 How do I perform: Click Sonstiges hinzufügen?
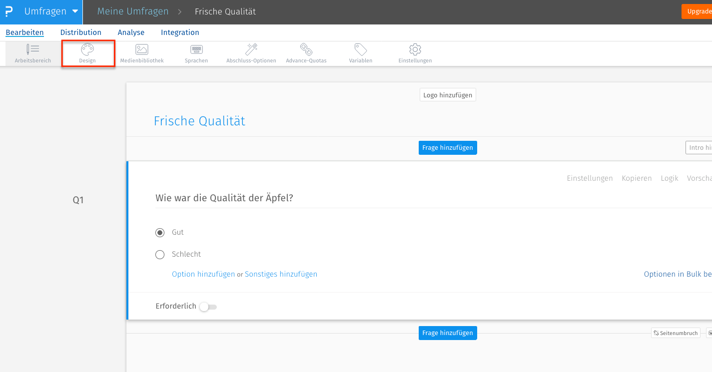point(281,274)
